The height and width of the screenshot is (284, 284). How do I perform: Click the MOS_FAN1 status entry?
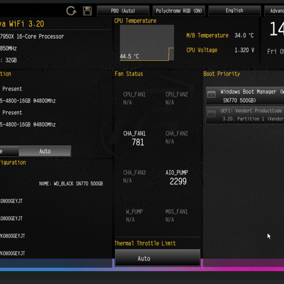pos(176,215)
